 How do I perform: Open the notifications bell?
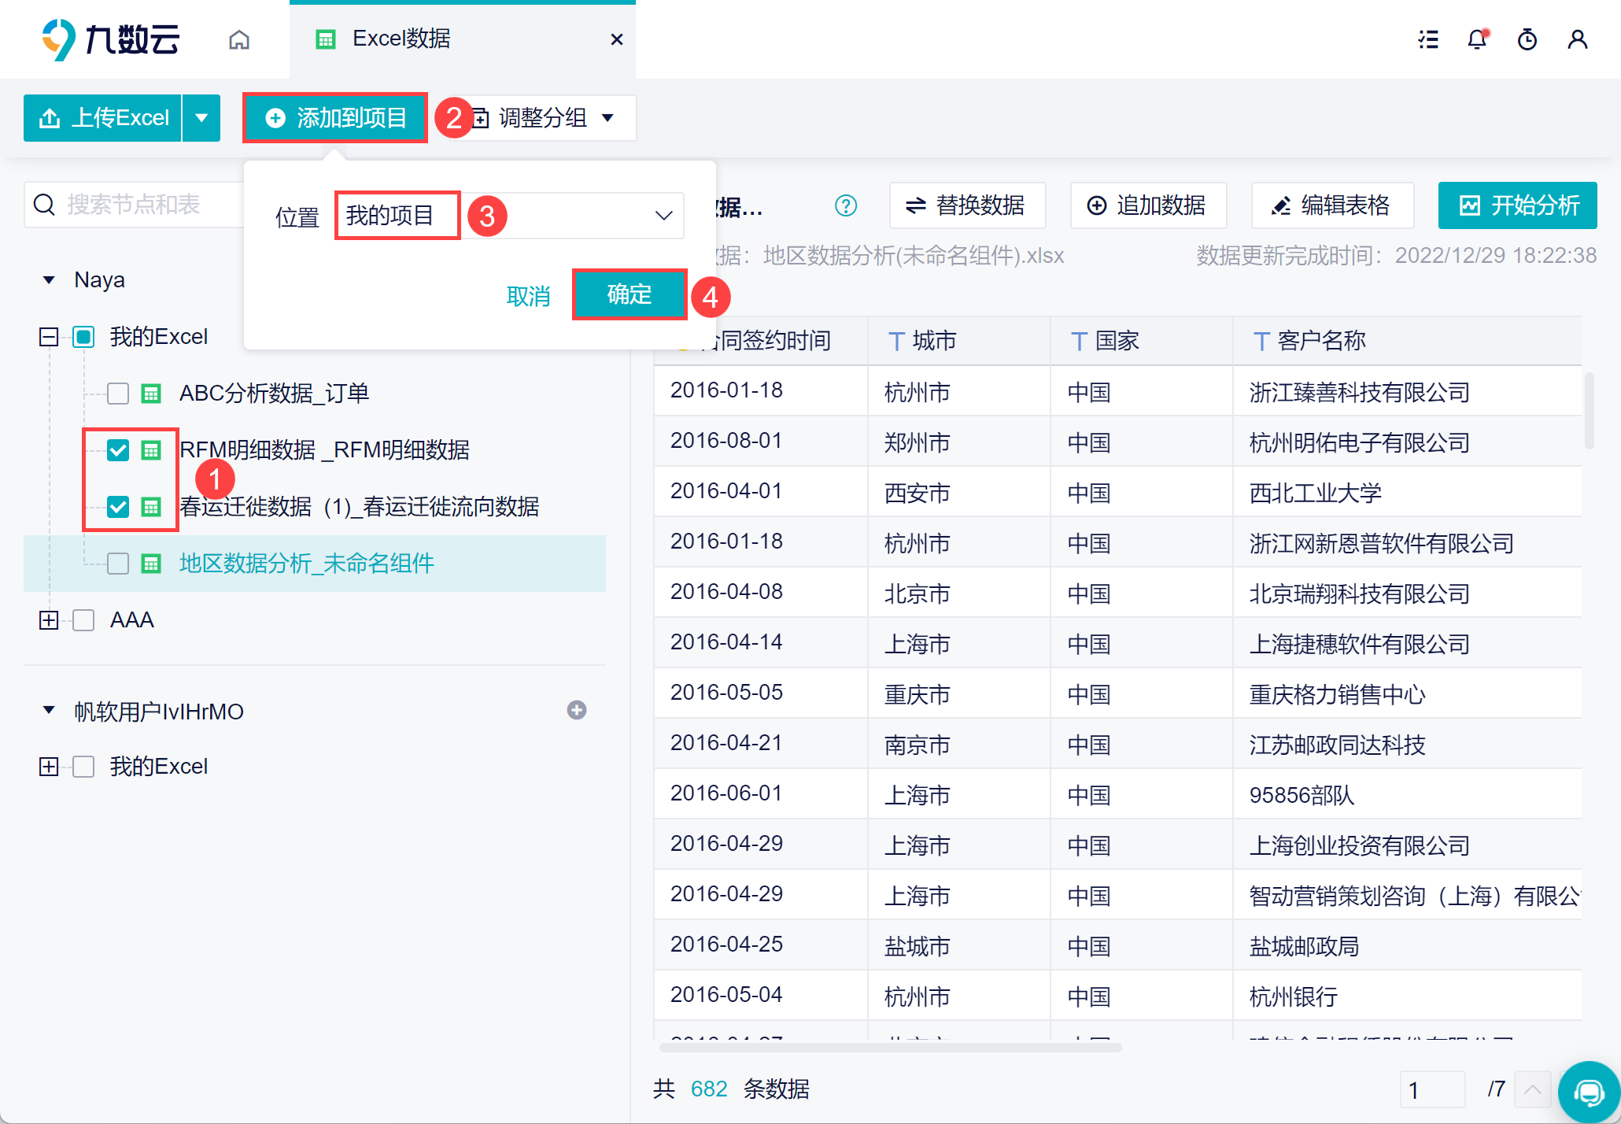point(1477,39)
